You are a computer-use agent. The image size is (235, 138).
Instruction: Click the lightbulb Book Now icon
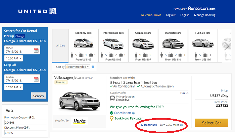click(x=112, y=118)
